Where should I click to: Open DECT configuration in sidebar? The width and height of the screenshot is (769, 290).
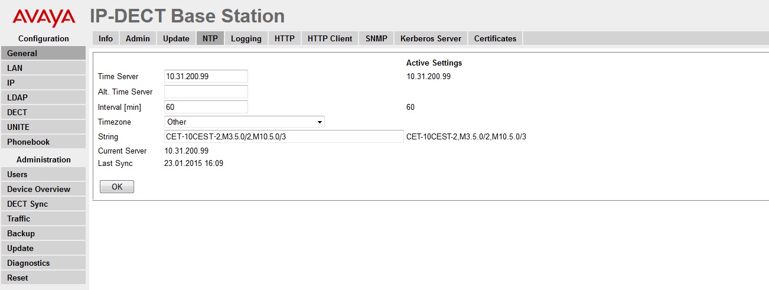[43, 112]
